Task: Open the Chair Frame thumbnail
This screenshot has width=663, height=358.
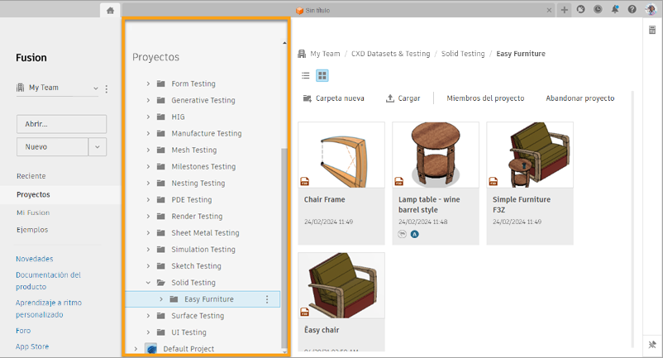Action: pos(341,155)
